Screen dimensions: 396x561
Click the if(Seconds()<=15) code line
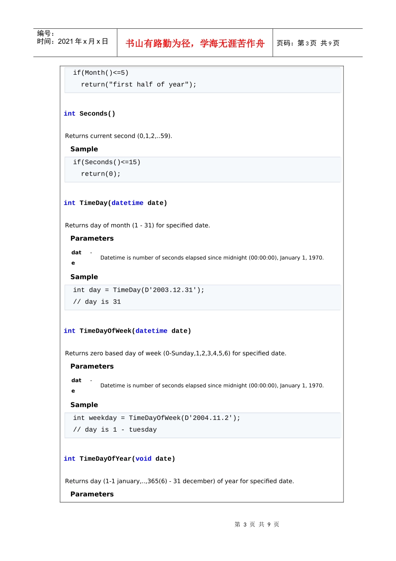107,162
